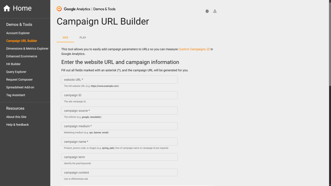Click the website URL input field
Viewport: 331px width, 186px height.
click(119, 80)
